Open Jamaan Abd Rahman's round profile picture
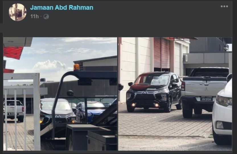The image size is (237, 154). (x=18, y=12)
